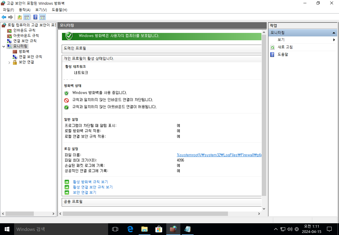Click the blocked inbound connections red icon
The width and height of the screenshot is (339, 235).
click(x=66, y=100)
